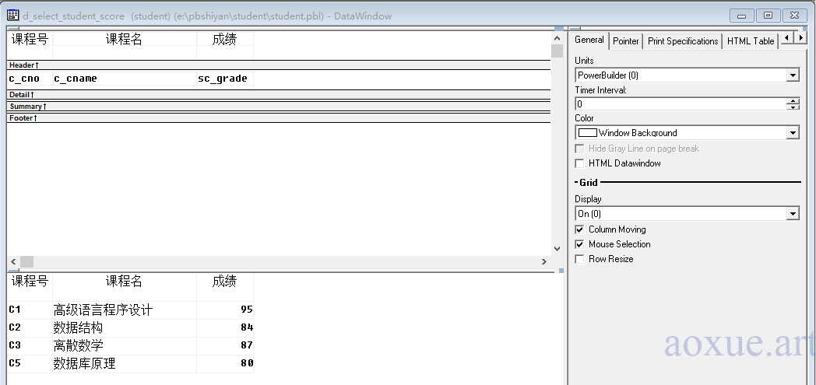816x385 pixels.
Task: Restore the DataWindow painter window
Action: tap(768, 16)
